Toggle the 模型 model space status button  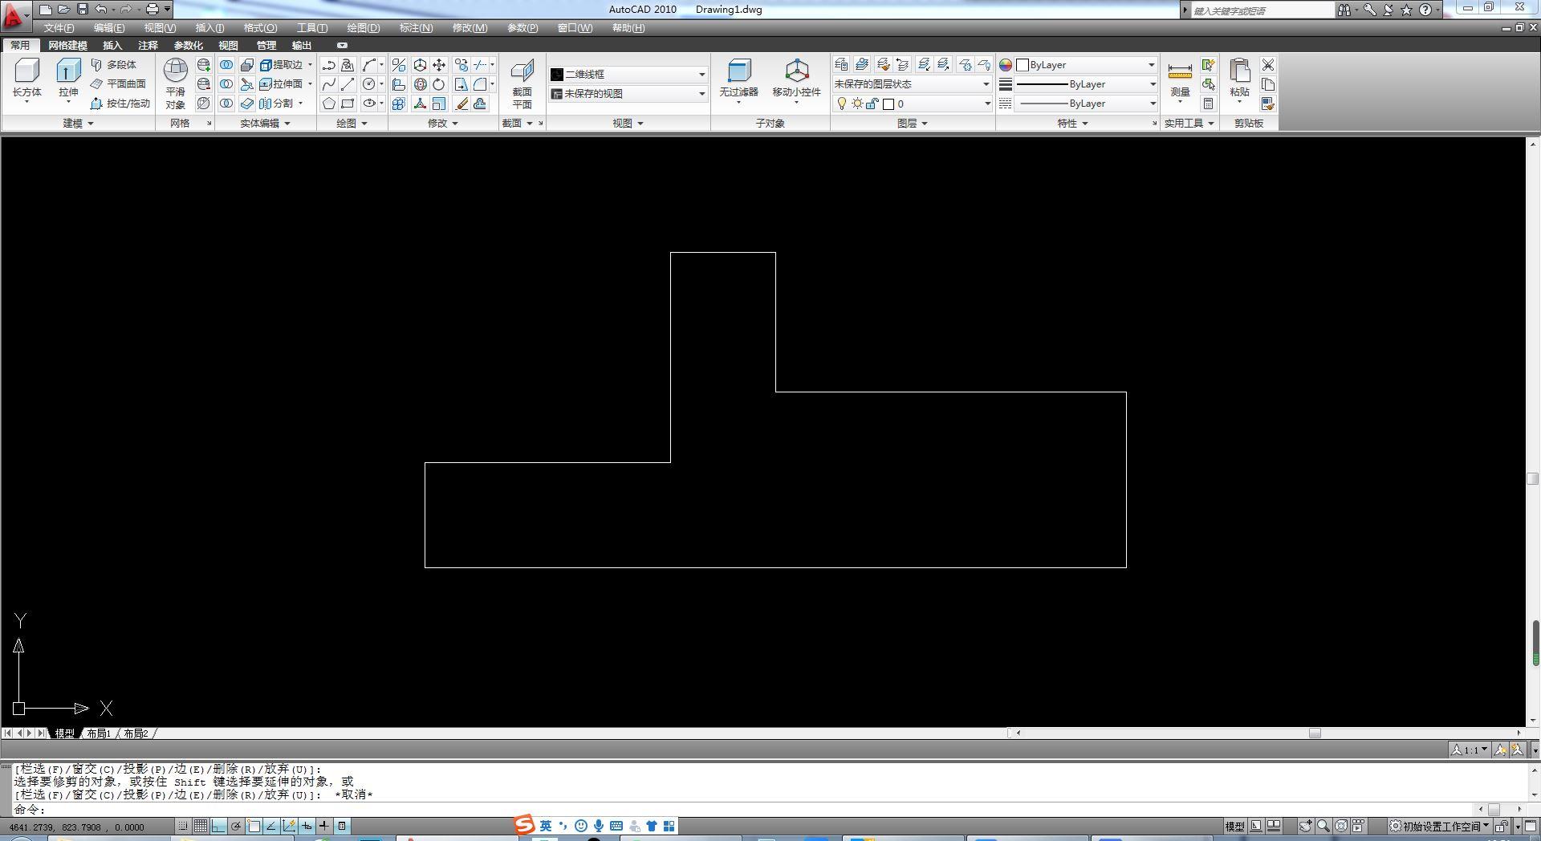click(1234, 826)
